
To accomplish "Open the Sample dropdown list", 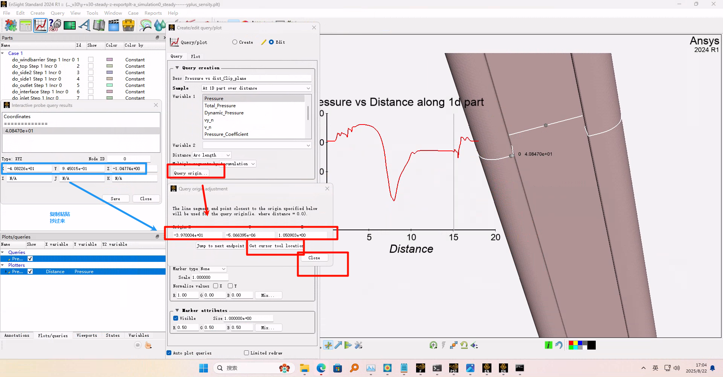I will (x=256, y=88).
